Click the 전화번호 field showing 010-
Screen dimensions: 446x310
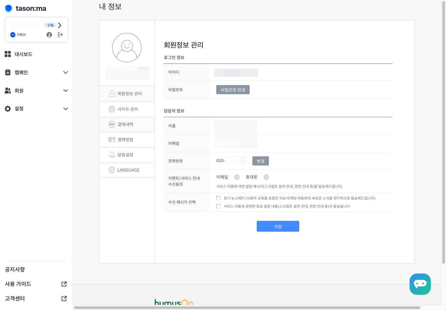pos(231,161)
